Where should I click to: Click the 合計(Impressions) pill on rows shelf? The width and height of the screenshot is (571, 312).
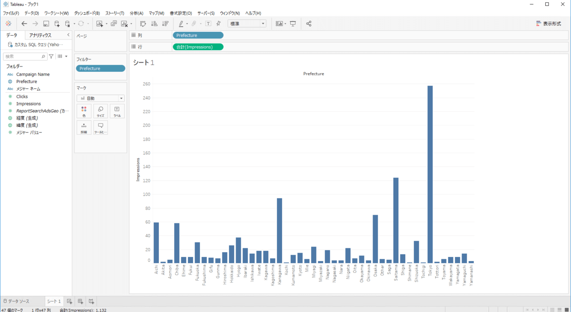click(198, 47)
